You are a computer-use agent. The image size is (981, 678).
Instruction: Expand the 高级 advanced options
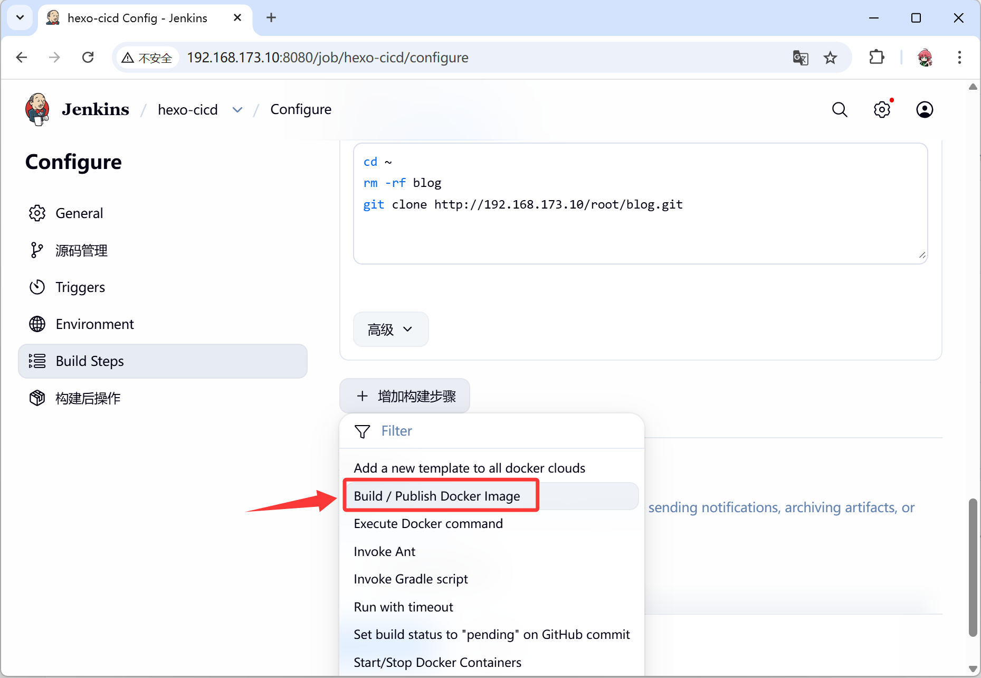point(391,329)
